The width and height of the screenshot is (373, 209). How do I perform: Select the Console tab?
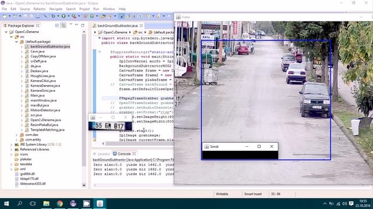click(124, 154)
